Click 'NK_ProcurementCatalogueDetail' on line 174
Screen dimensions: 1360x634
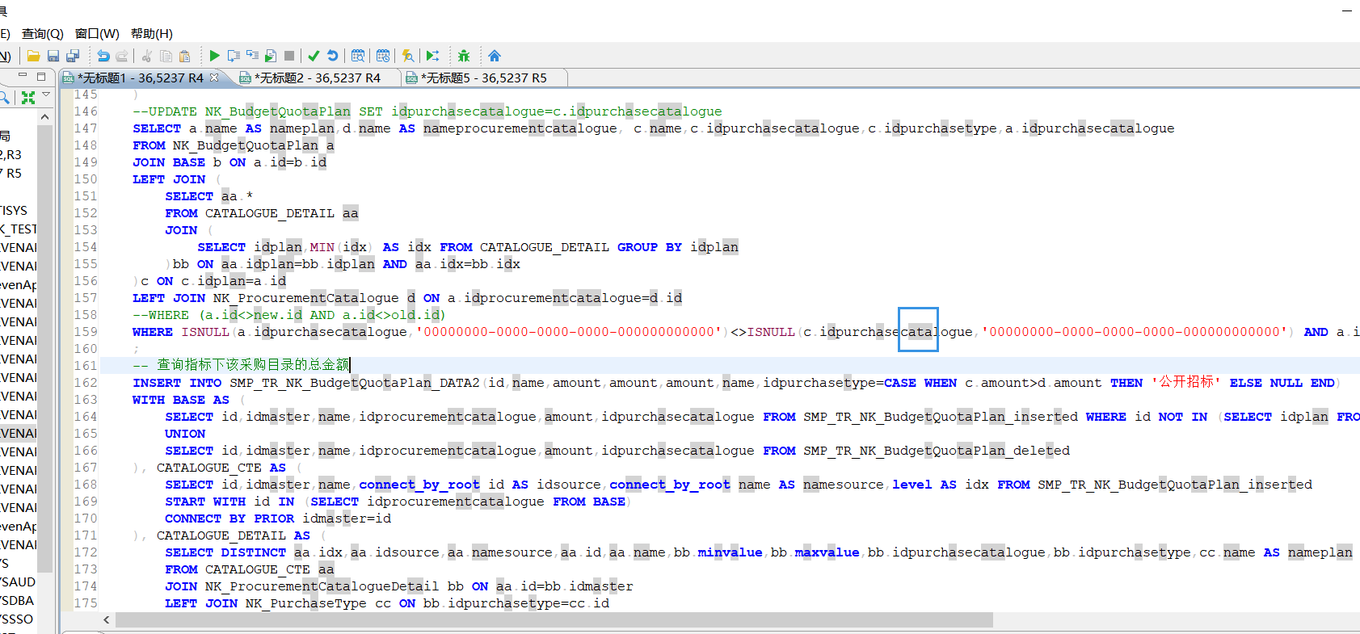pyautogui.click(x=322, y=586)
